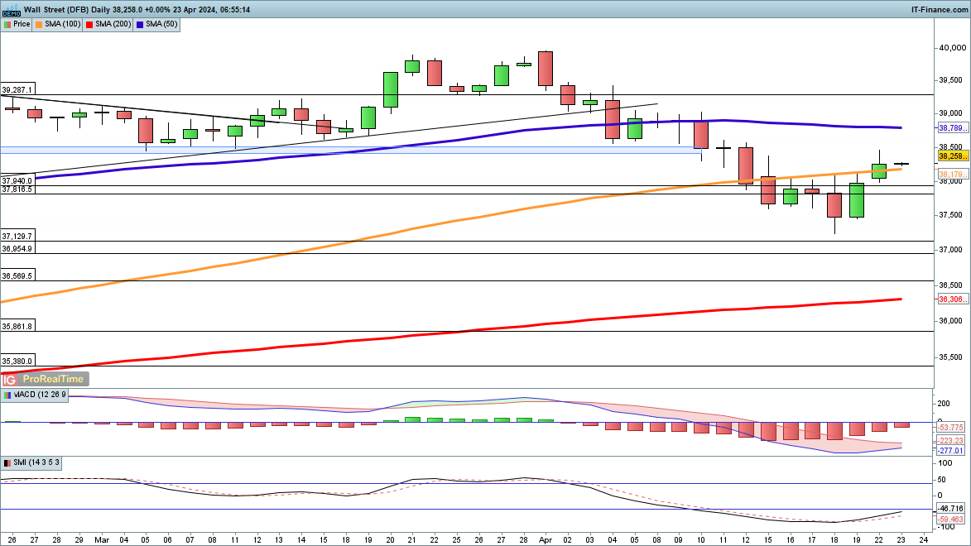Click the blue SMA (50) color swatch

click(140, 25)
